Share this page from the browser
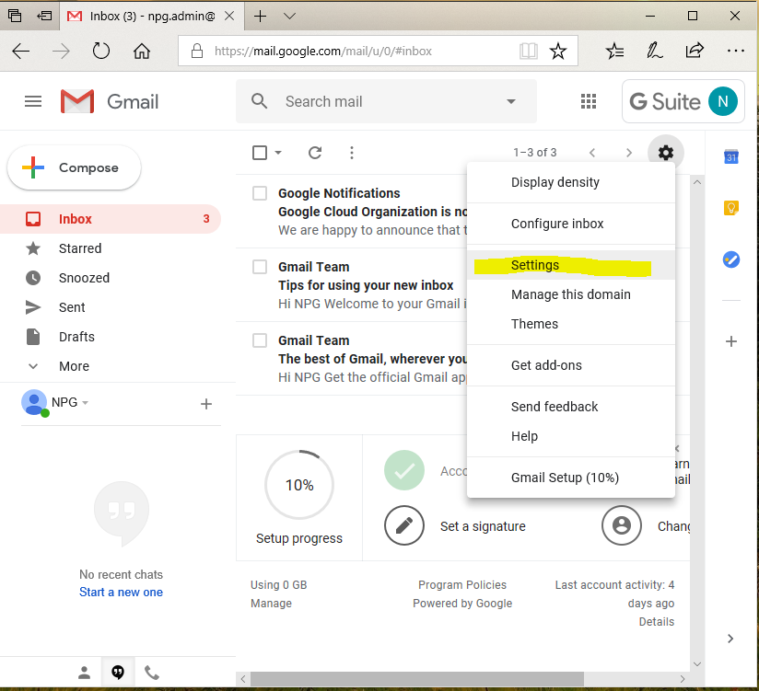 pos(695,51)
